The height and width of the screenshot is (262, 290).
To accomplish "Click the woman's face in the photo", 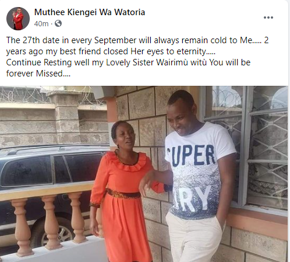I will coord(124,137).
